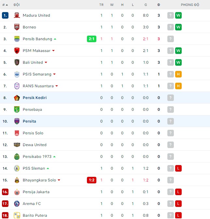Click the W wins column header

pos(112,5)
